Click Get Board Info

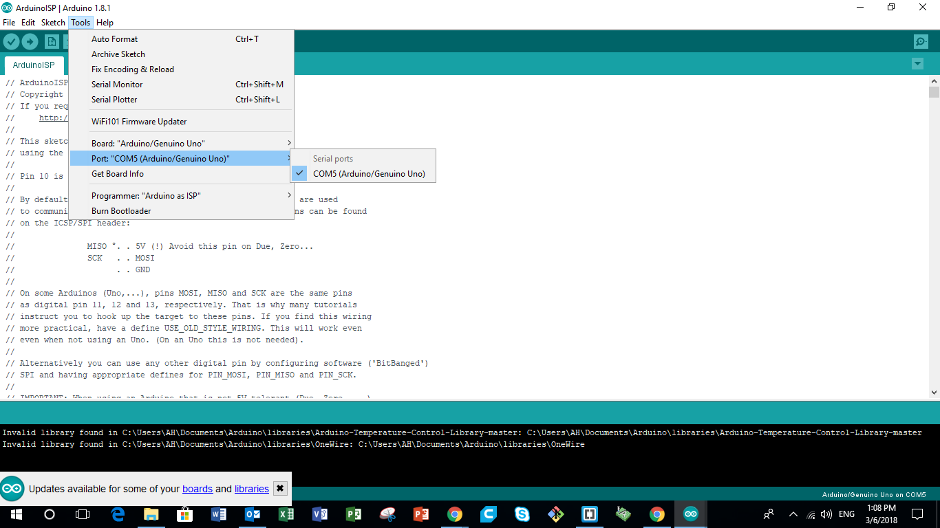[182, 174]
